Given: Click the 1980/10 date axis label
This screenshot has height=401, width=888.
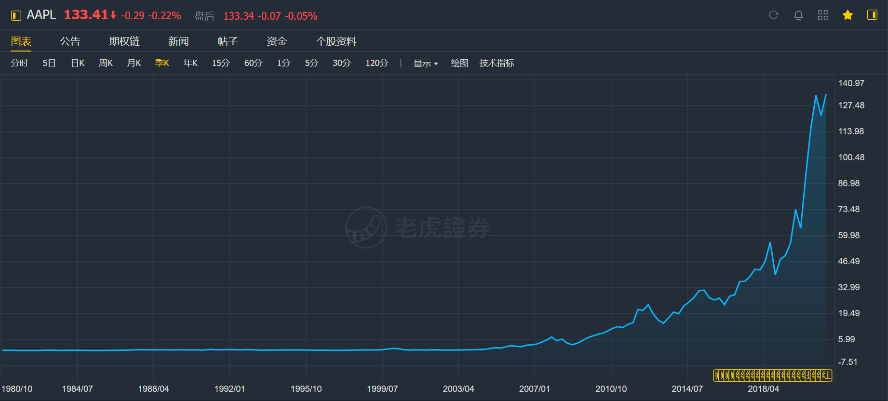Looking at the screenshot, I should (x=17, y=389).
